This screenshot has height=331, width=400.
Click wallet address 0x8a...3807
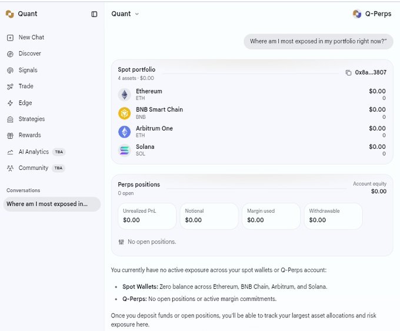(x=371, y=72)
